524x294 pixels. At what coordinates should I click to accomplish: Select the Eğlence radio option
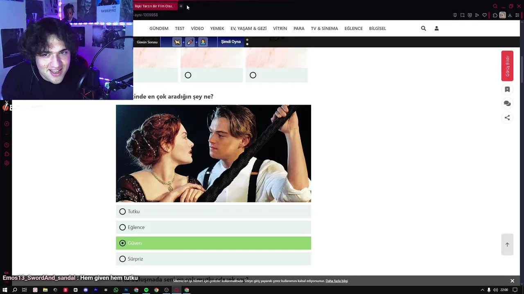click(x=213, y=227)
